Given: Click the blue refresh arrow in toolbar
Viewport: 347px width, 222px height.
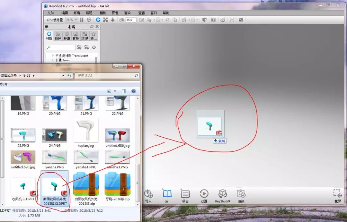Looking at the screenshot, I should pyautogui.click(x=98, y=20).
